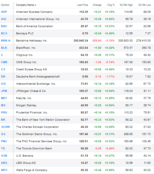Open the CME ticker link

4,62
